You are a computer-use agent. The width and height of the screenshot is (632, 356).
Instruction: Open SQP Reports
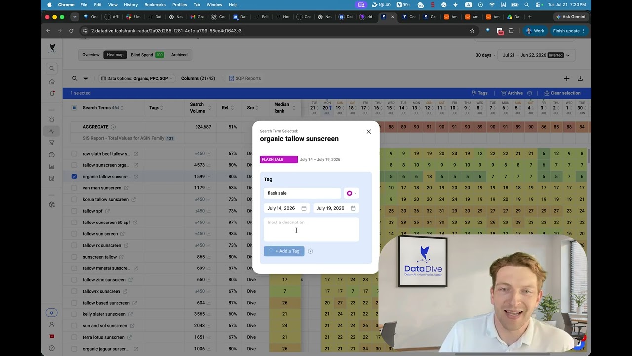[245, 78]
